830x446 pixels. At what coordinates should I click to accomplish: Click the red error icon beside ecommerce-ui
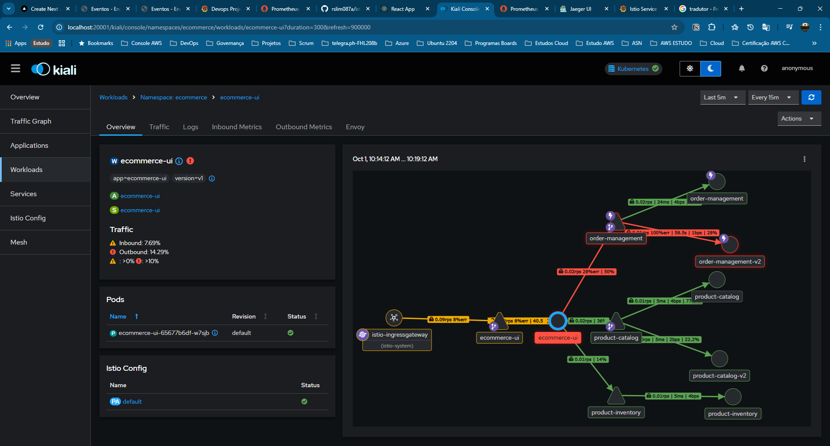[x=190, y=161]
